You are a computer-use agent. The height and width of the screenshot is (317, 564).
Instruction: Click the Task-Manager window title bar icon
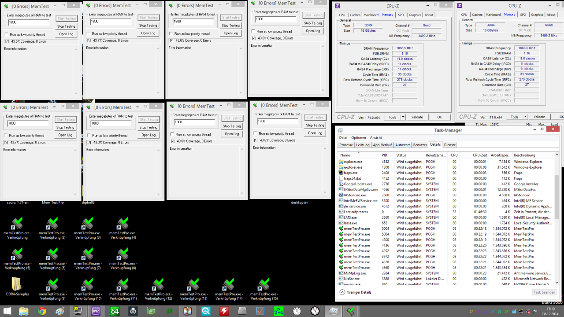[x=340, y=130]
